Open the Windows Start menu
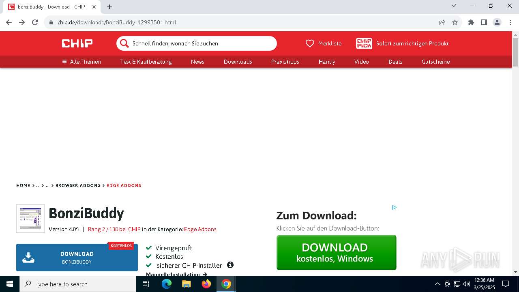Screen dimensions: 519x292 tap(10, 284)
